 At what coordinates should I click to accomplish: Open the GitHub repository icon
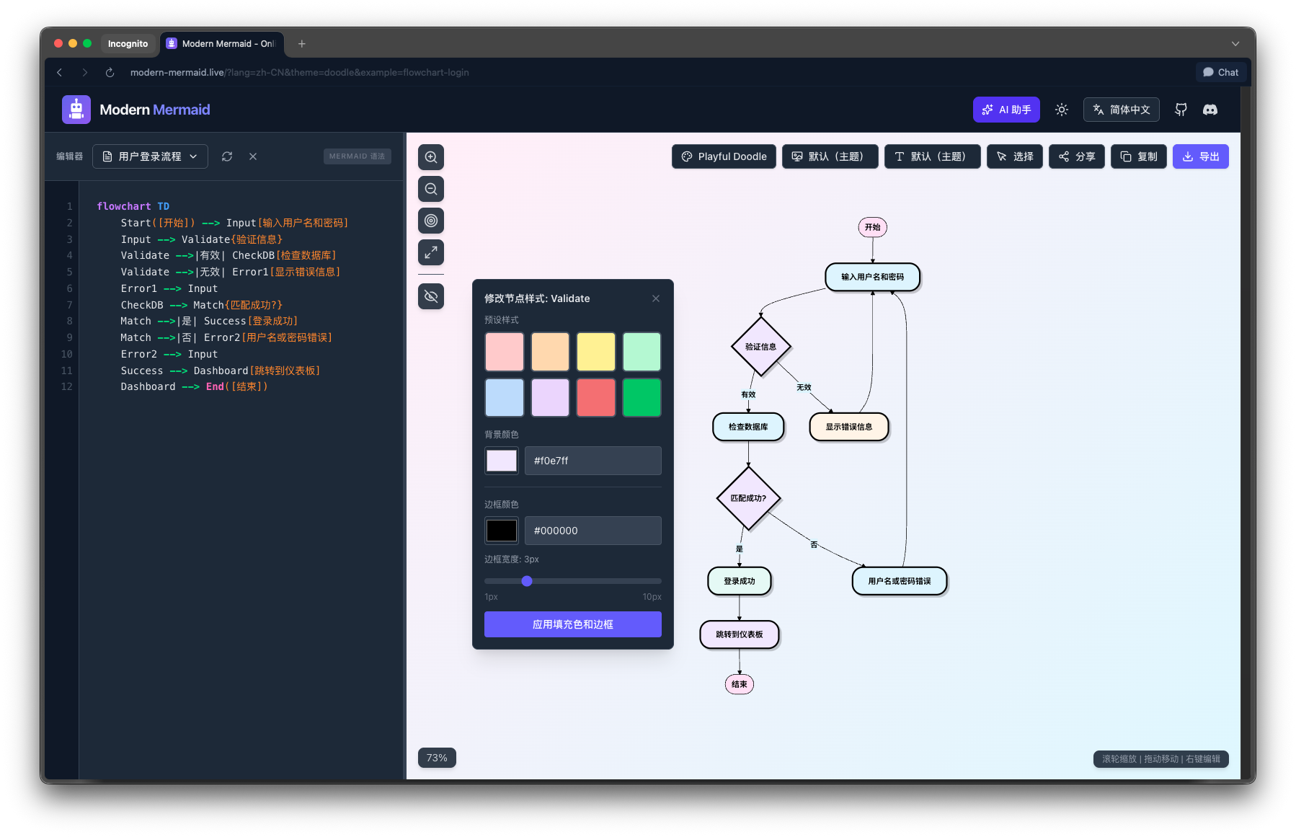click(x=1181, y=110)
